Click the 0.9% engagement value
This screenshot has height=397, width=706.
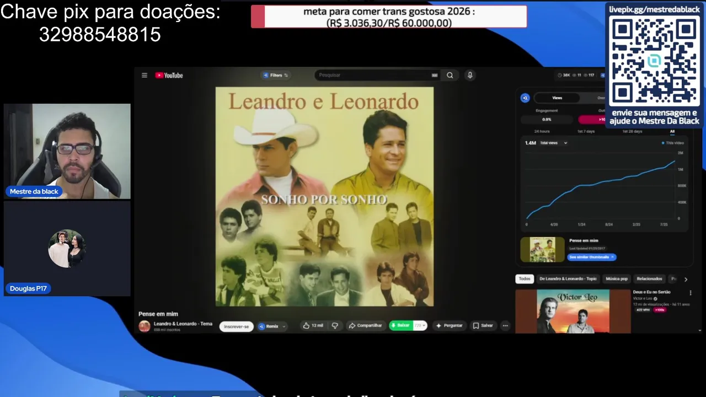[x=547, y=119]
